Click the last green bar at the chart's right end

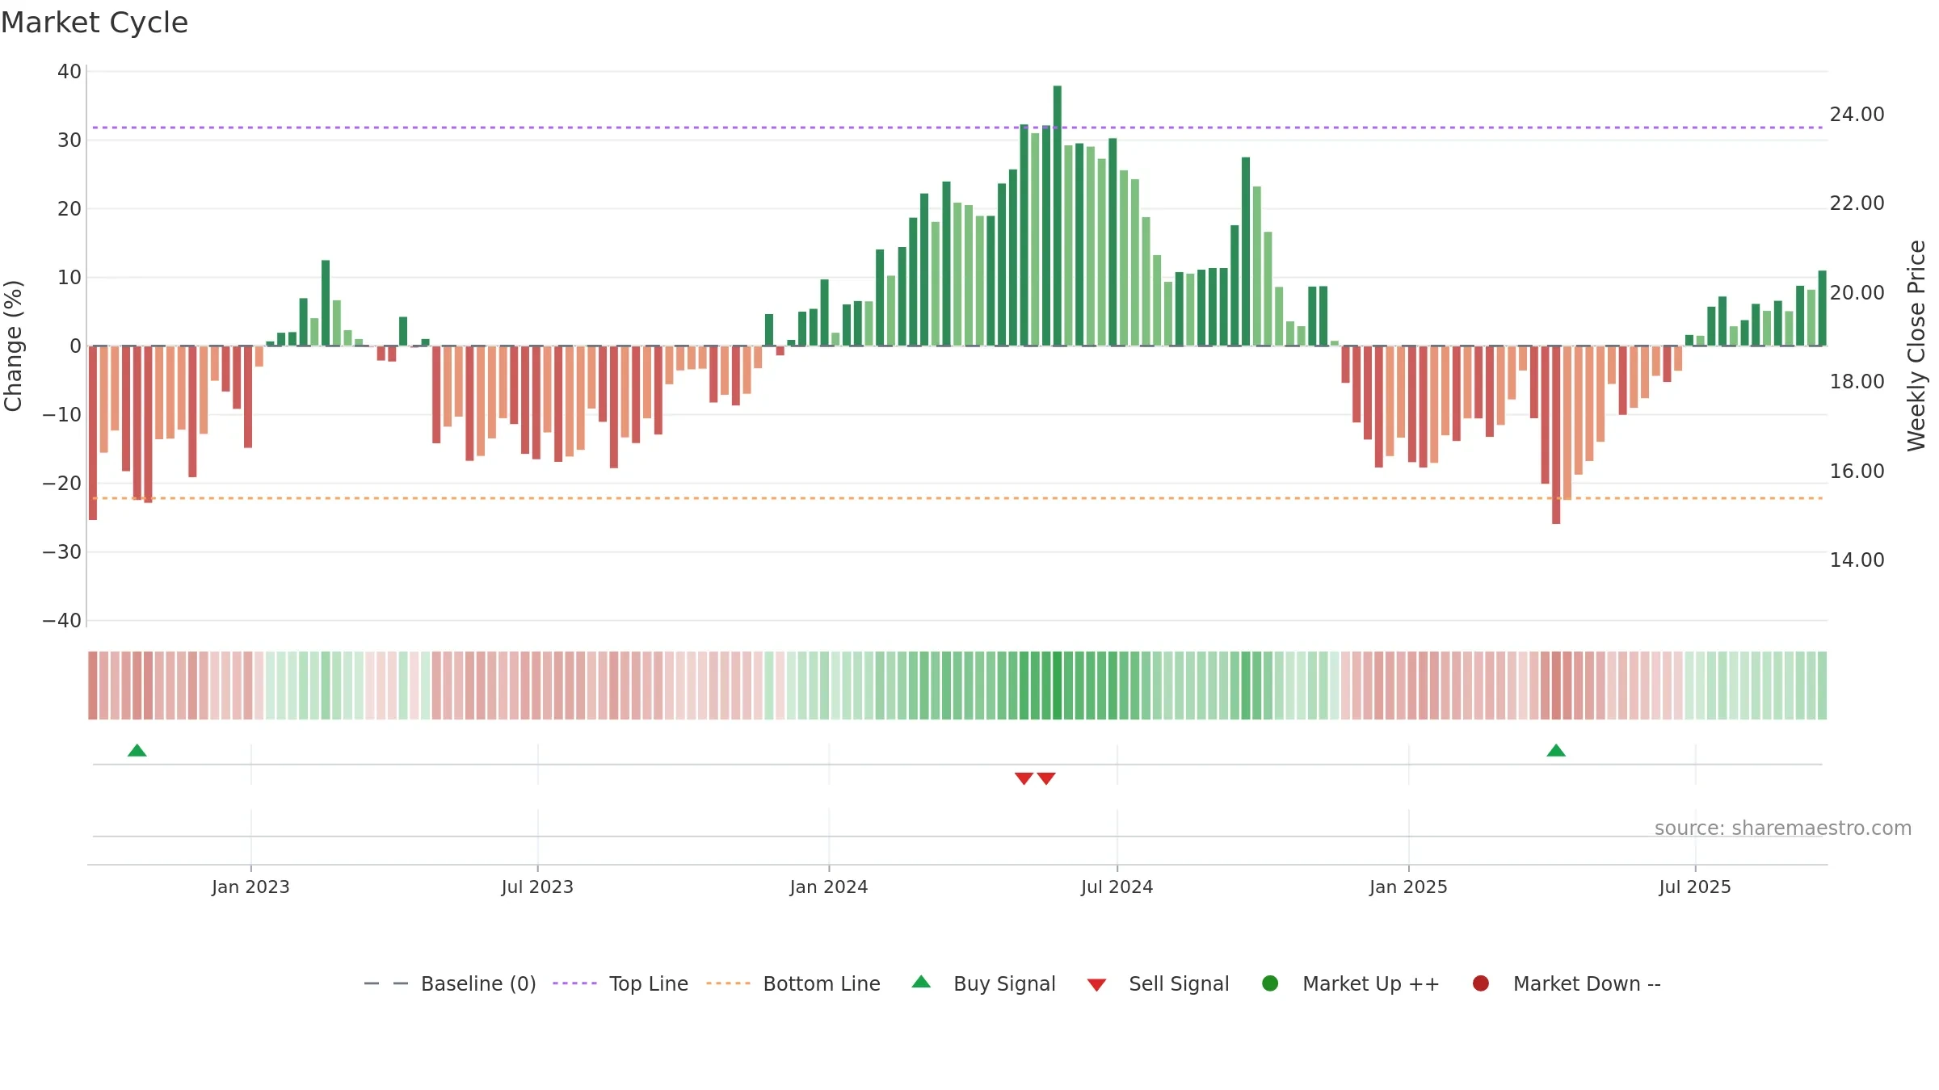[1822, 308]
